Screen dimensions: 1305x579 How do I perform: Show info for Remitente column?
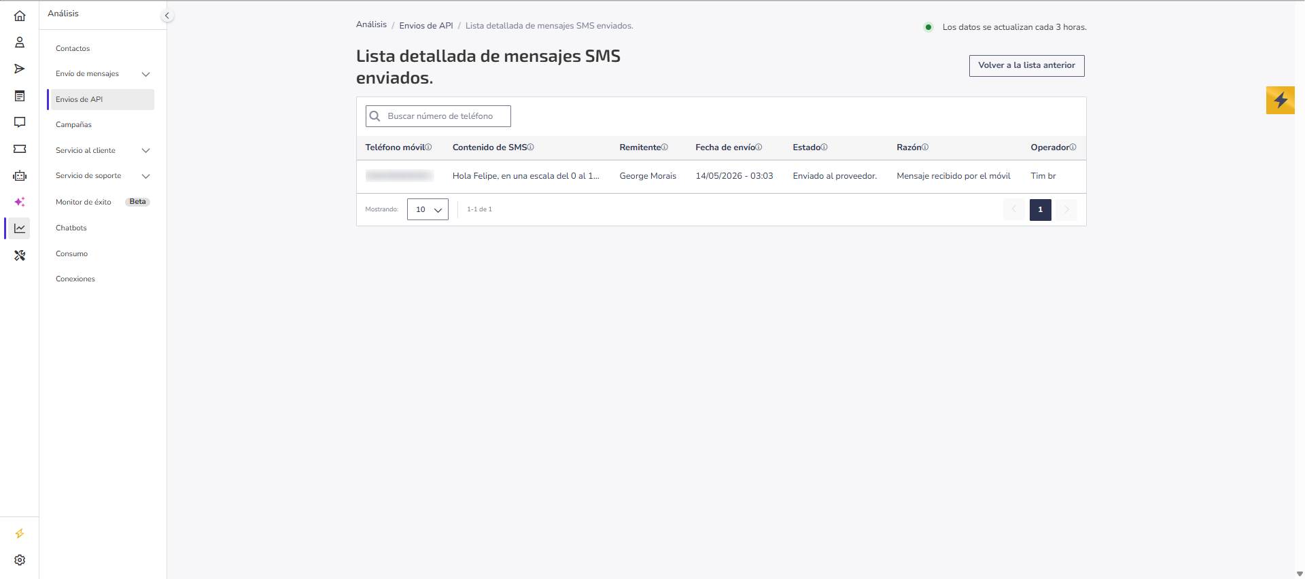click(x=665, y=147)
